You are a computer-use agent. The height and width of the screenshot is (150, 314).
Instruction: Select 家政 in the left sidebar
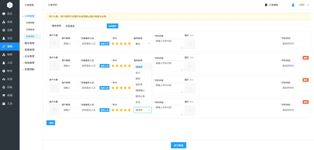point(10,46)
